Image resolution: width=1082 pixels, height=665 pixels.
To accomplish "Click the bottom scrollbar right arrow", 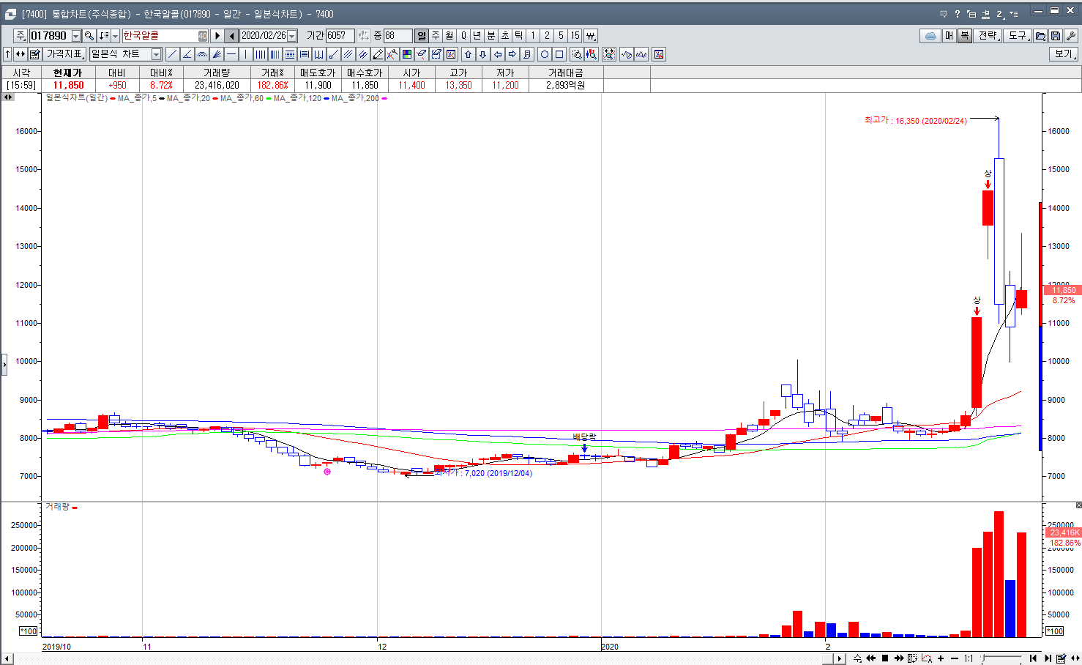I will 840,658.
